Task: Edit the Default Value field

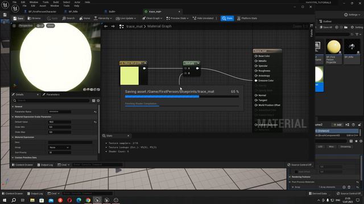Action: [59, 122]
